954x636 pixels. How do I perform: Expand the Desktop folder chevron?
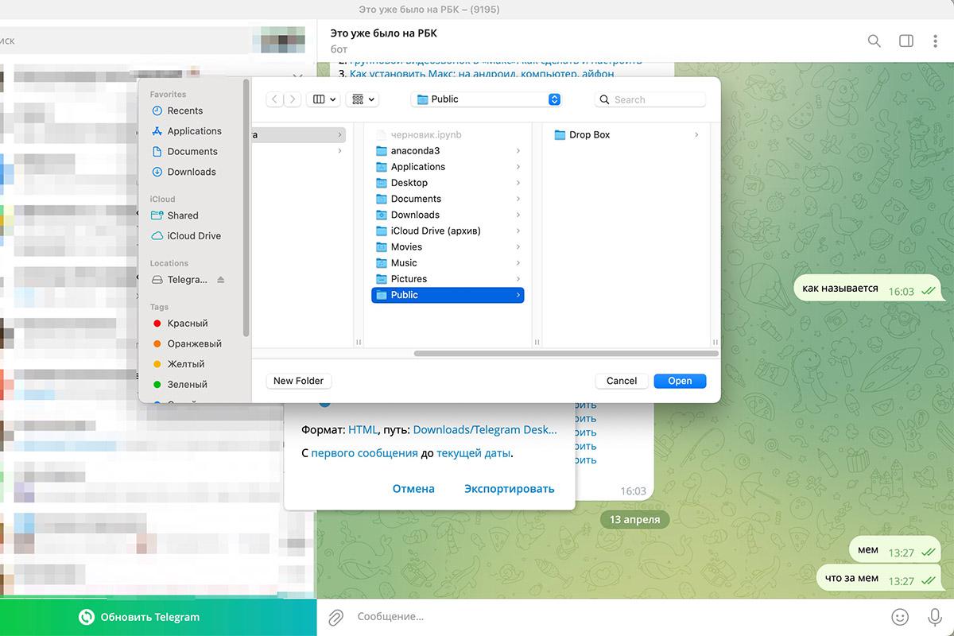(518, 183)
